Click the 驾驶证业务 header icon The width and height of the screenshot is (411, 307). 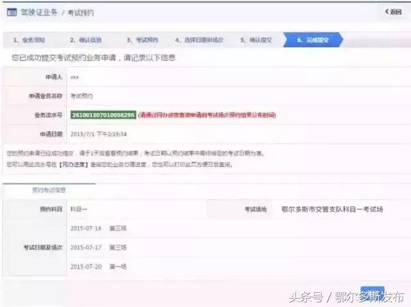[12, 12]
